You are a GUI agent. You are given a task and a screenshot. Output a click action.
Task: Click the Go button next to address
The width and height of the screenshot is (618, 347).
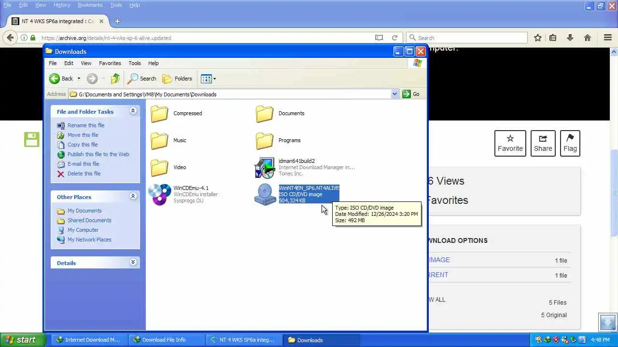411,94
